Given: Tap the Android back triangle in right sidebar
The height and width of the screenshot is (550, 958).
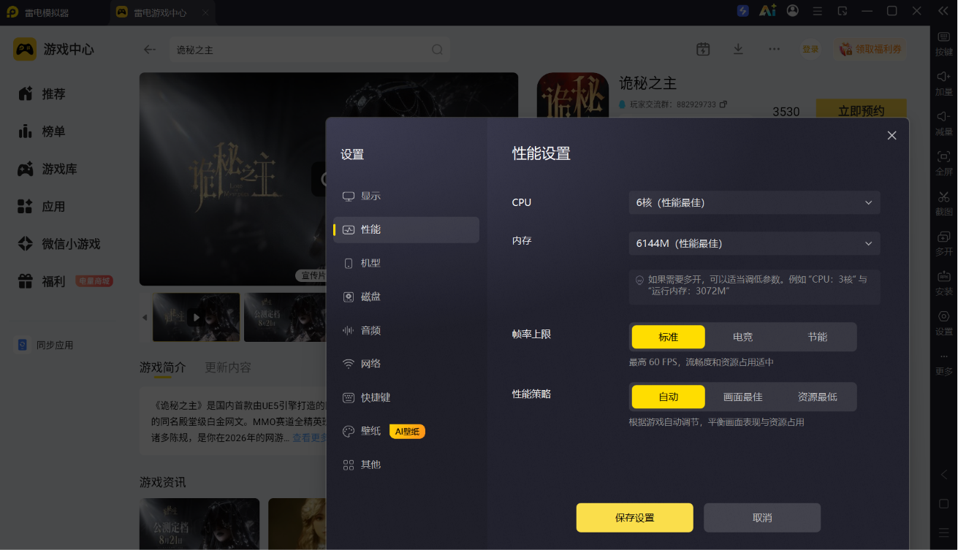Looking at the screenshot, I should [944, 475].
